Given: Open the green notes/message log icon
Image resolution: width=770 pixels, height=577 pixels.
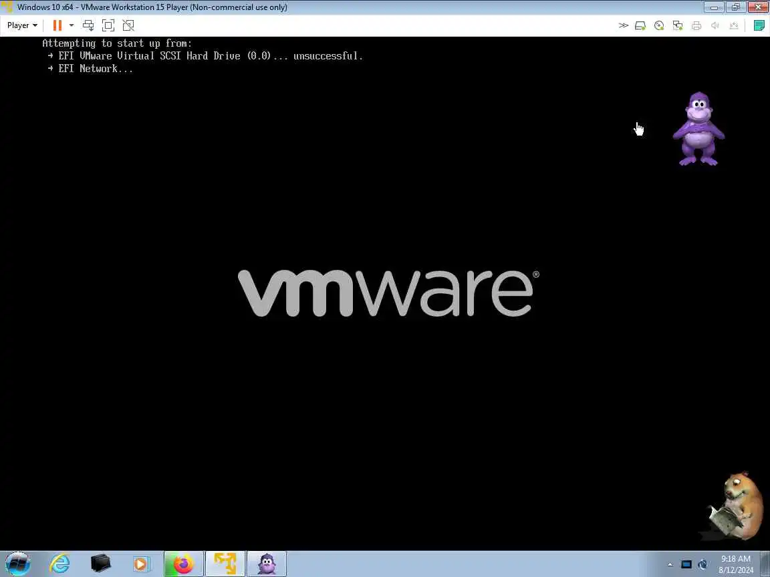Looking at the screenshot, I should coord(759,25).
